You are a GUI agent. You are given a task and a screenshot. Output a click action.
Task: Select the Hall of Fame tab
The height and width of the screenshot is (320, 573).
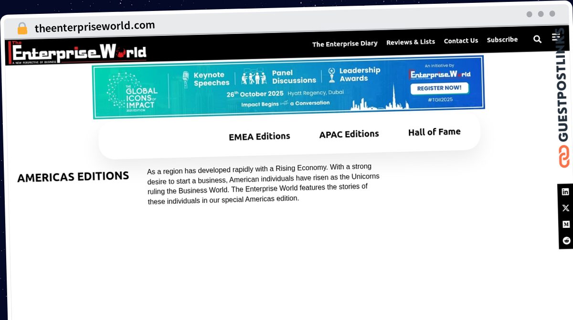click(x=434, y=132)
